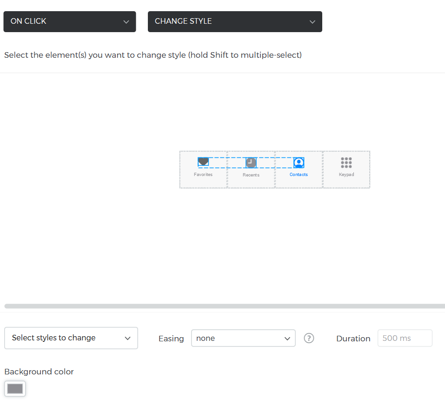Click the Duration input field
The height and width of the screenshot is (400, 445).
405,338
